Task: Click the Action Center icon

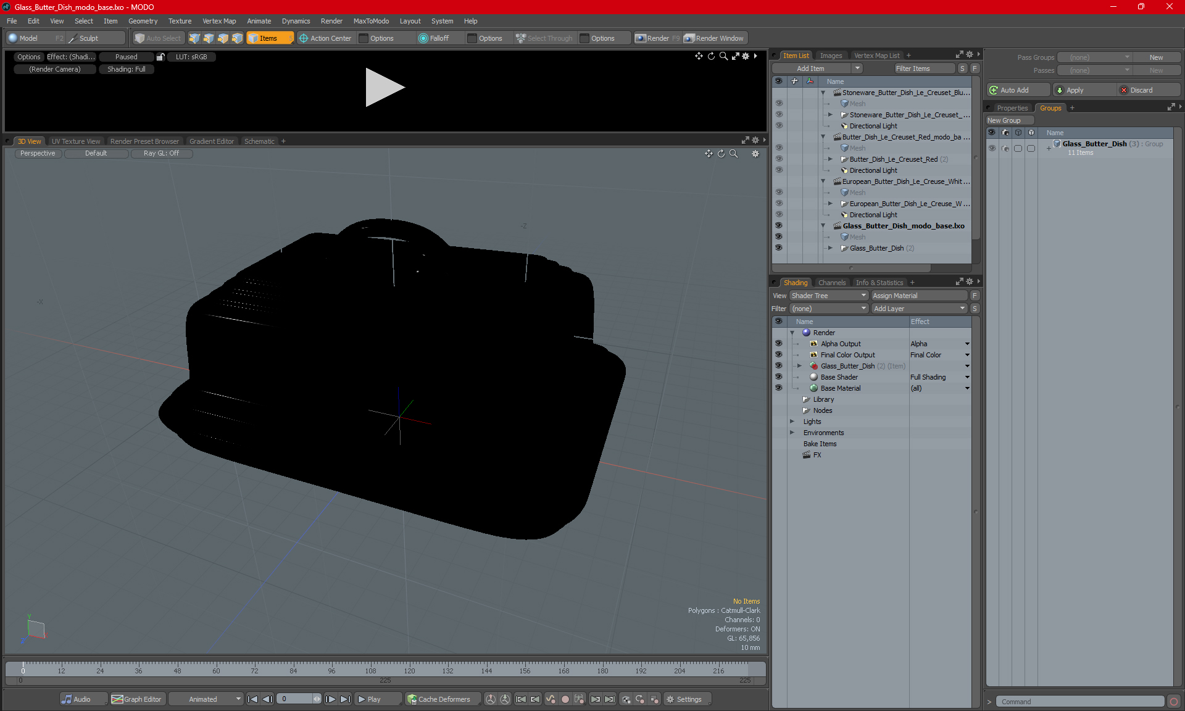Action: [304, 38]
